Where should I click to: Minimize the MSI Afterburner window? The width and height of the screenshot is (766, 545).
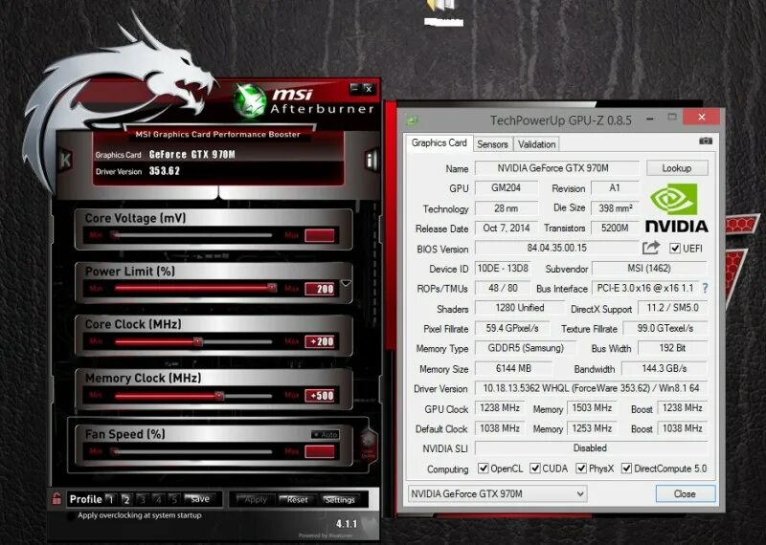click(355, 88)
